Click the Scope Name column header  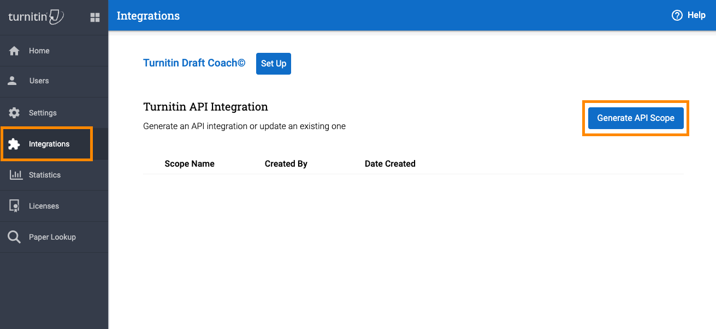pyautogui.click(x=190, y=163)
